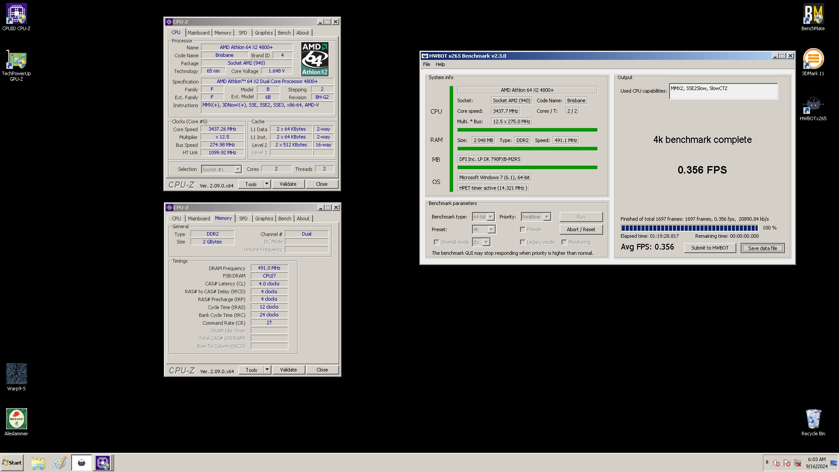Click the 0.356 FPS result text
The image size is (839, 472).
click(x=702, y=170)
